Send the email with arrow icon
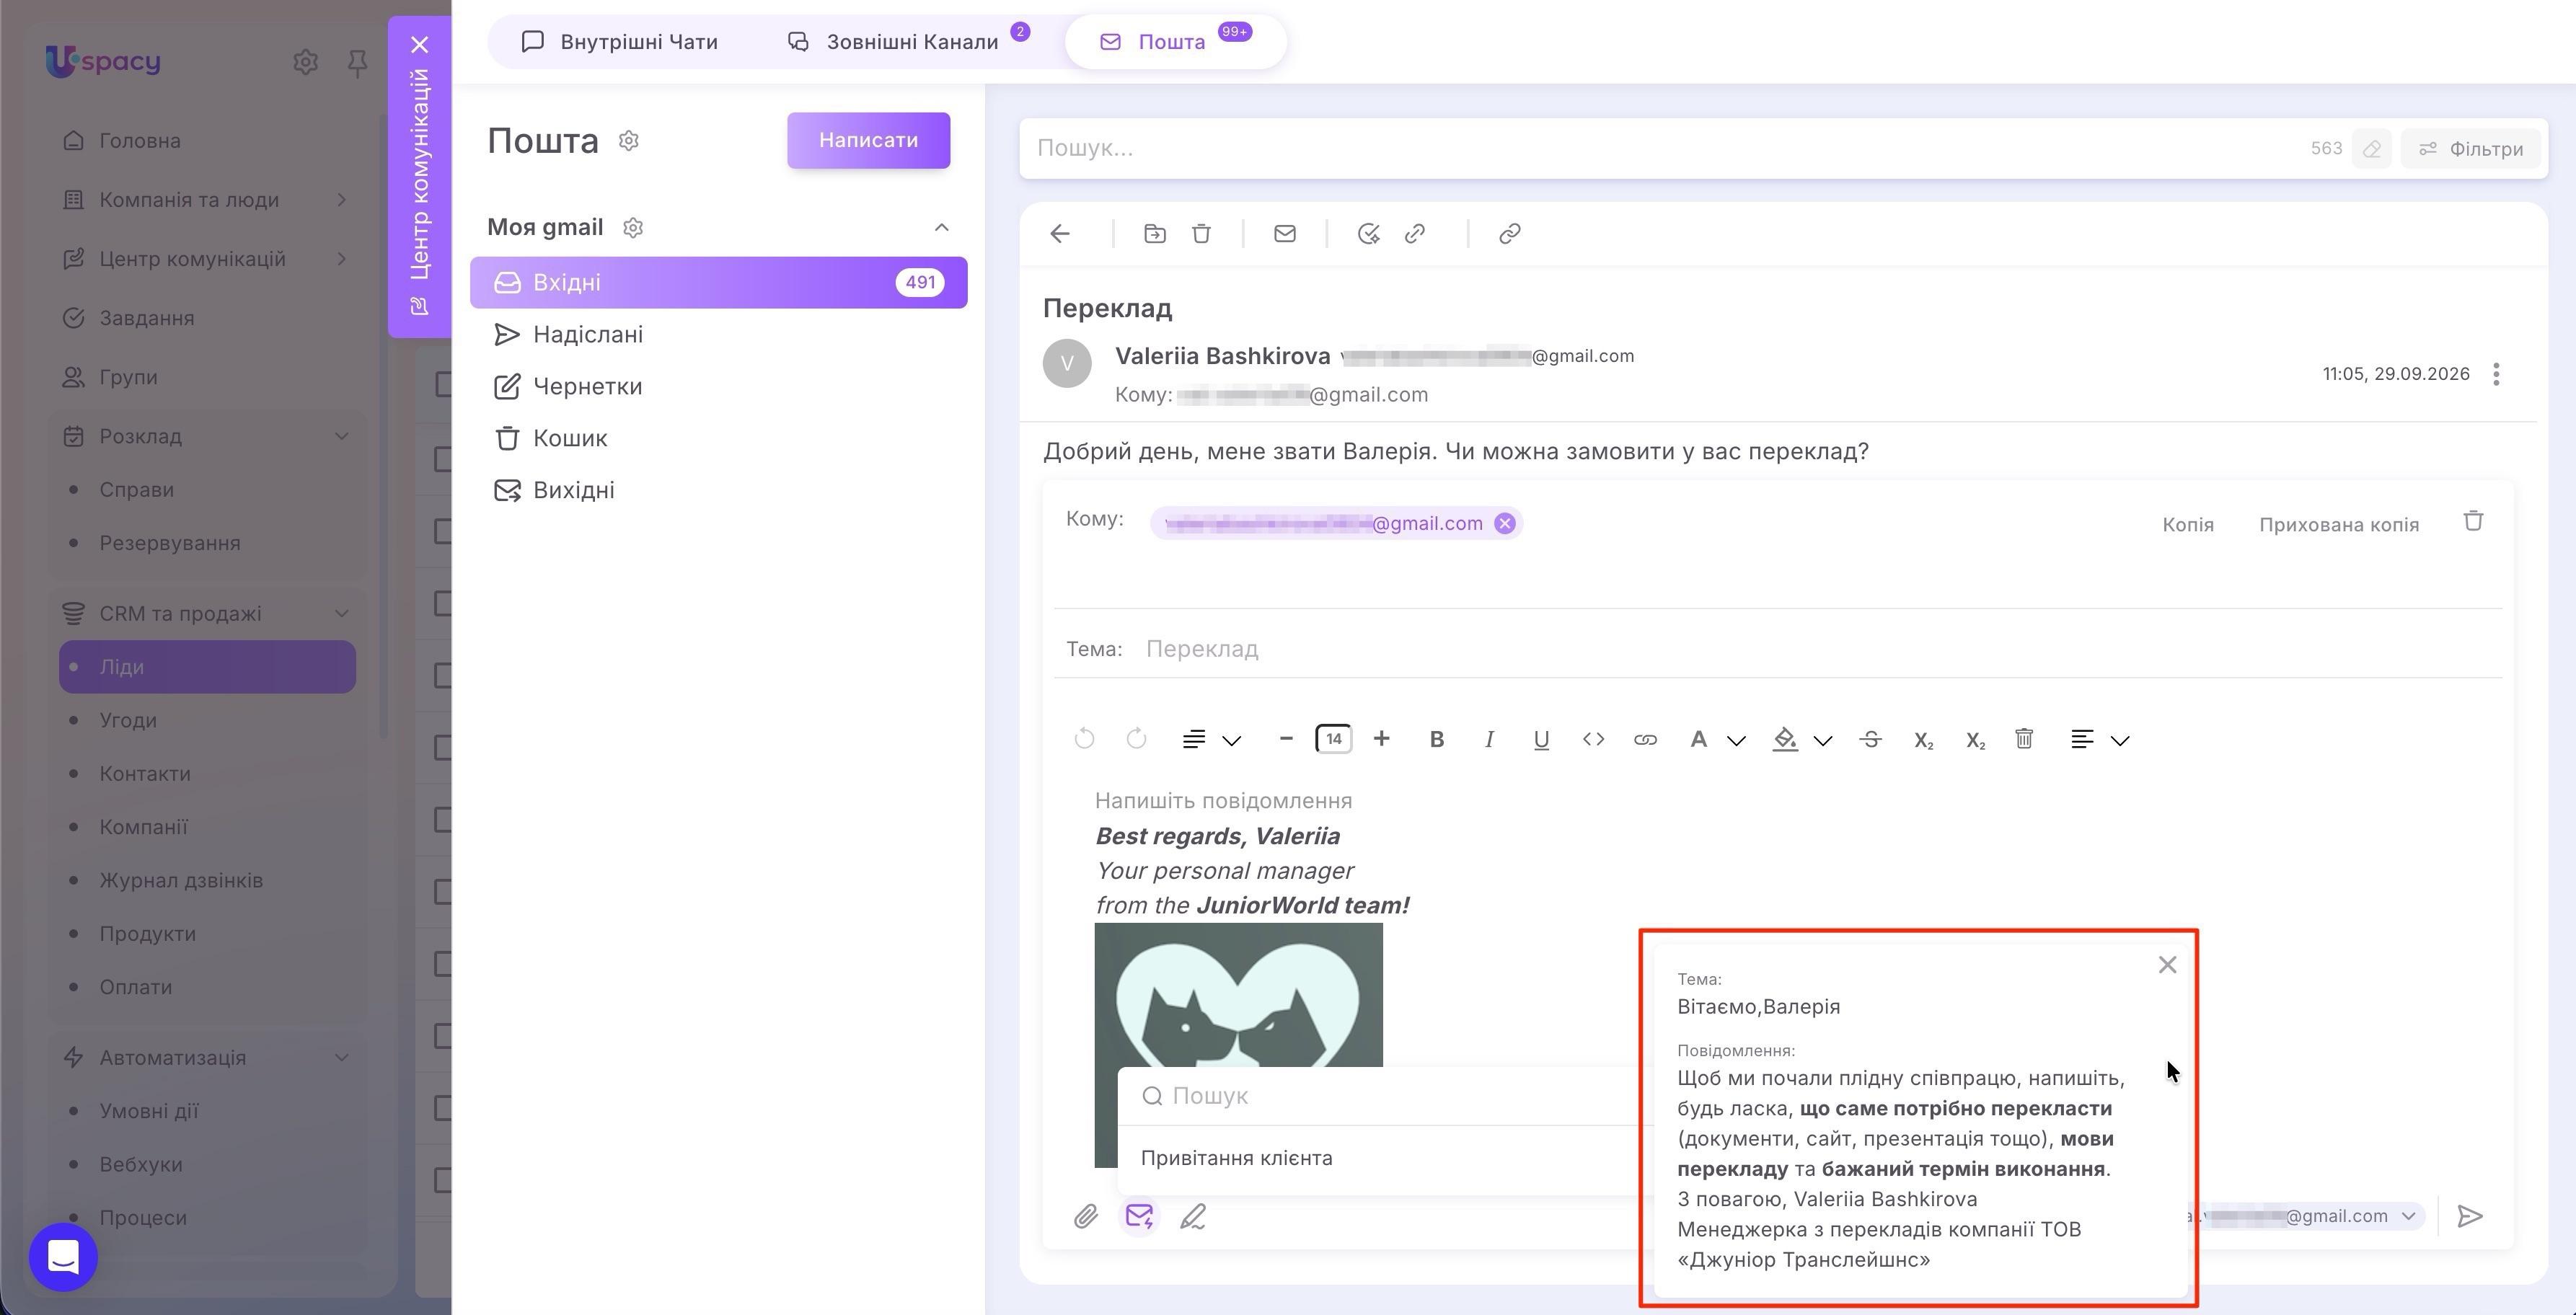 click(x=2470, y=1216)
